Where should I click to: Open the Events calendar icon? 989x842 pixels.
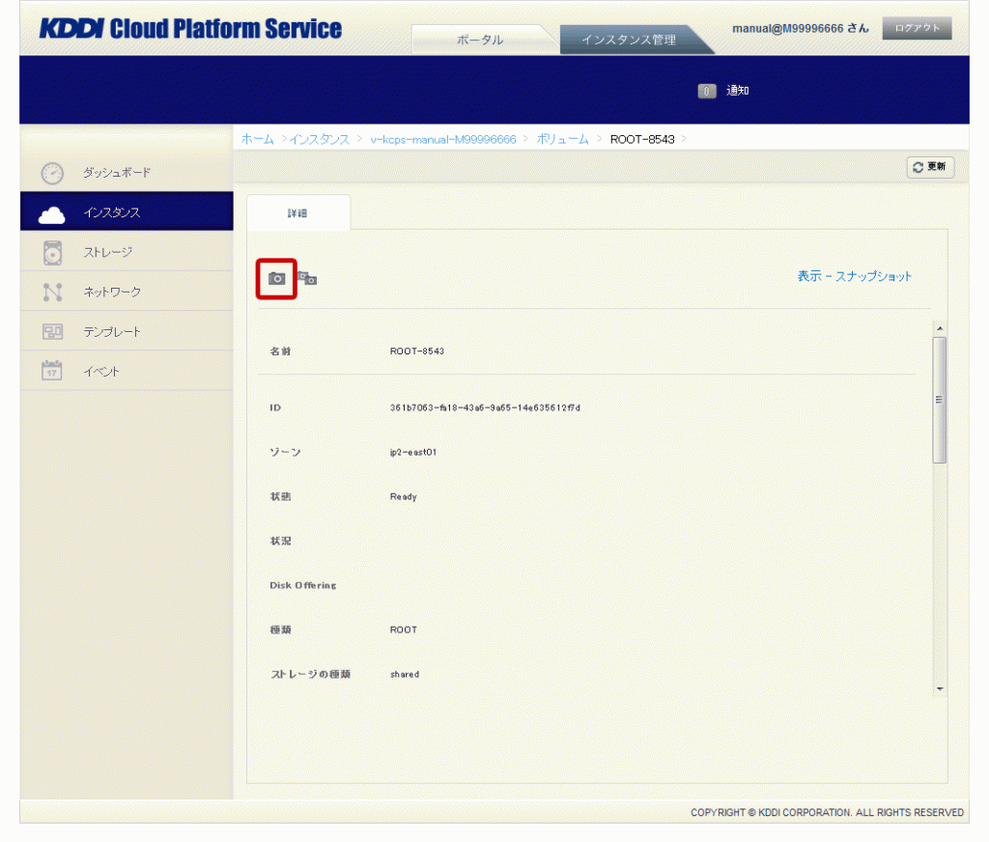[52, 371]
